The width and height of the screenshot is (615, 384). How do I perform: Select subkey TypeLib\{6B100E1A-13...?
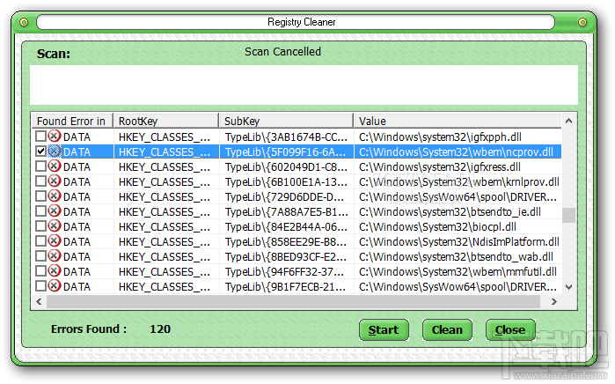pyautogui.click(x=286, y=181)
